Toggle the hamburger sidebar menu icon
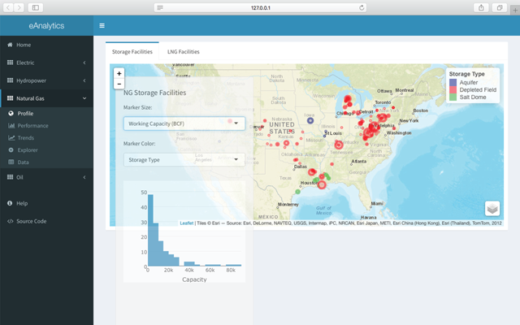 pos(102,26)
